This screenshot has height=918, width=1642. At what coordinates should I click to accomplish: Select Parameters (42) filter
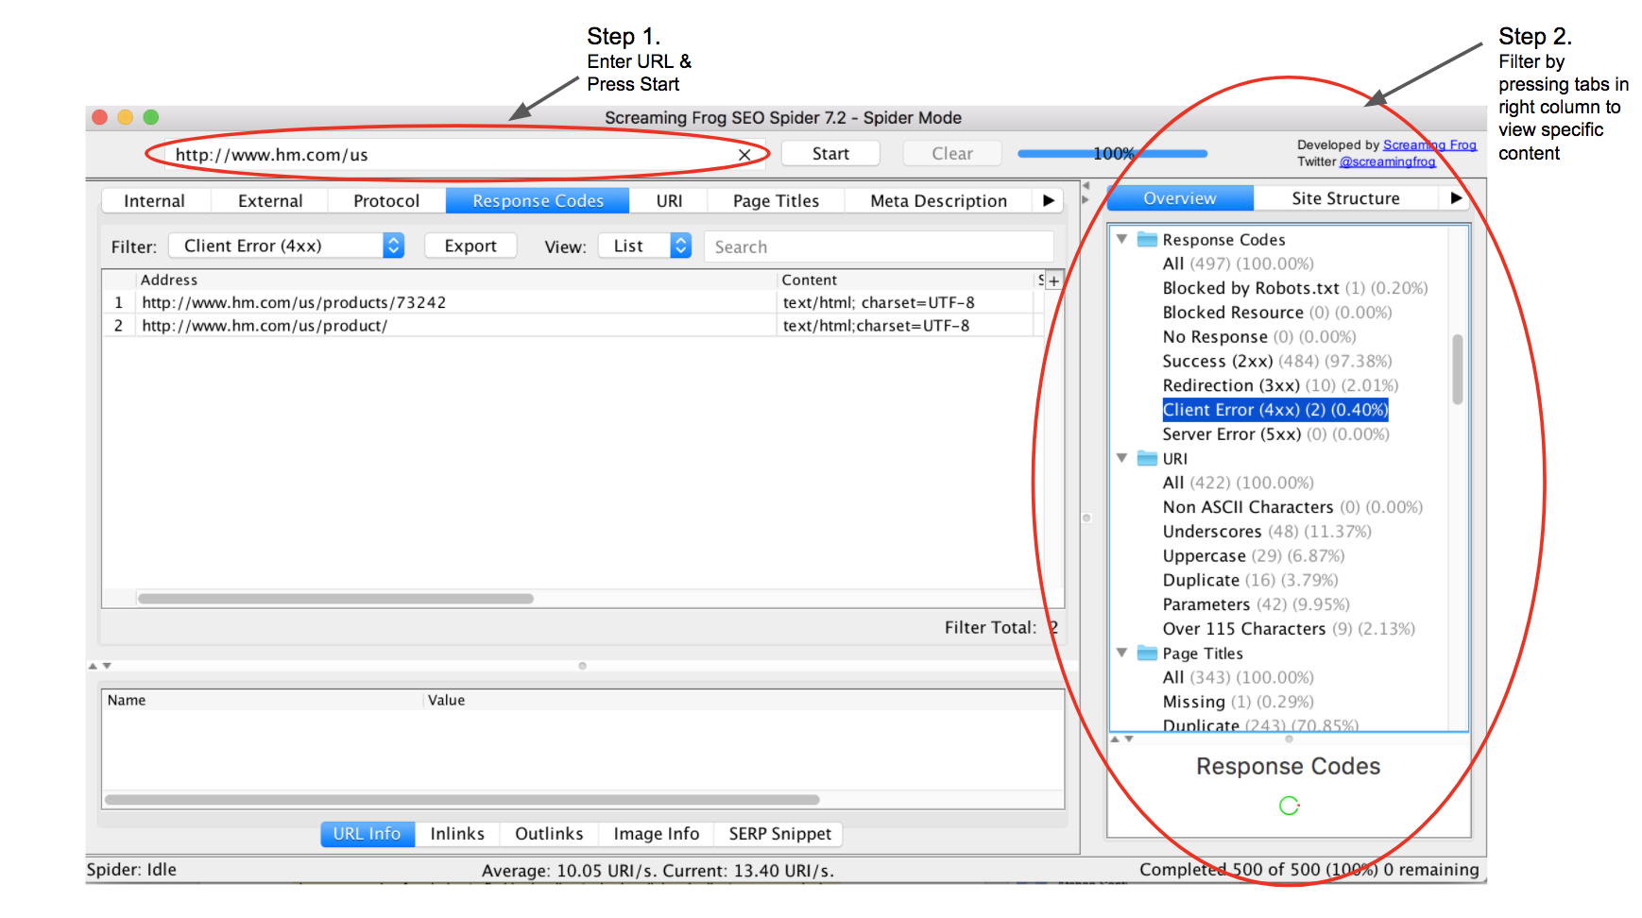point(1256,604)
